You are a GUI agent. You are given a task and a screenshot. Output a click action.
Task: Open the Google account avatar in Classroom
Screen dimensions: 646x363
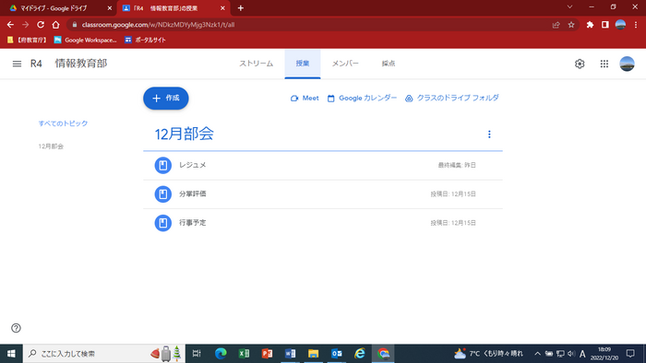(627, 64)
